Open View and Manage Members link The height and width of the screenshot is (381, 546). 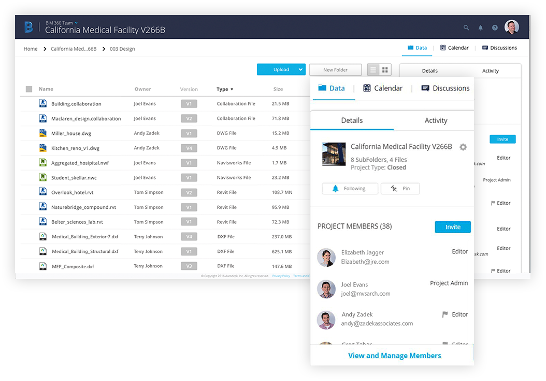click(395, 356)
